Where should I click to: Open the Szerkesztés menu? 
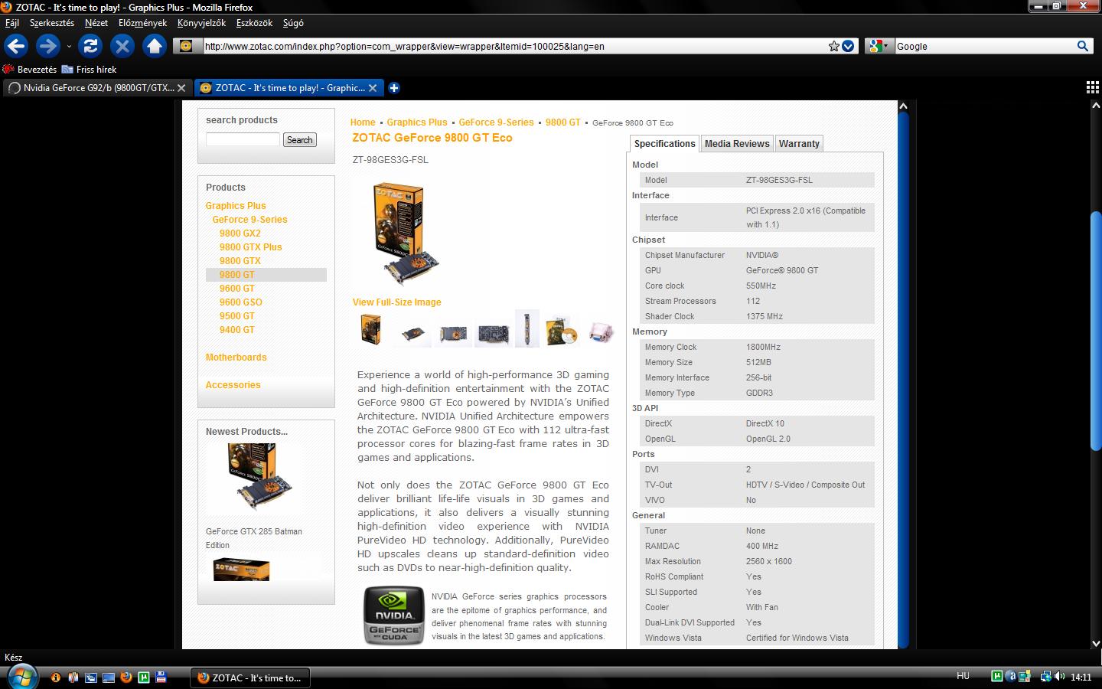coord(52,23)
